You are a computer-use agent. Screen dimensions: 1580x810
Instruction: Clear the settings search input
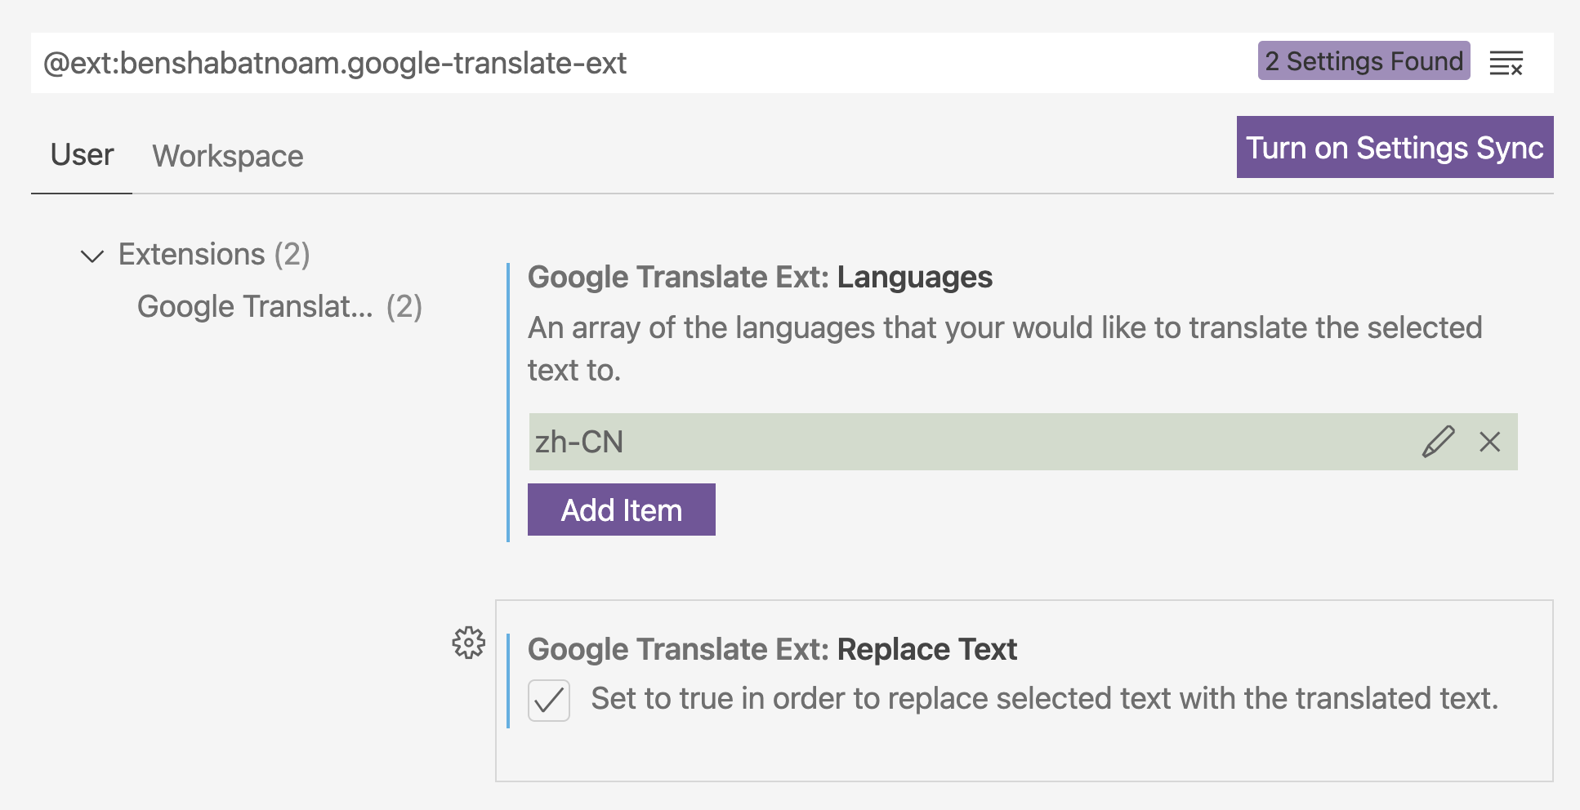coord(1506,63)
